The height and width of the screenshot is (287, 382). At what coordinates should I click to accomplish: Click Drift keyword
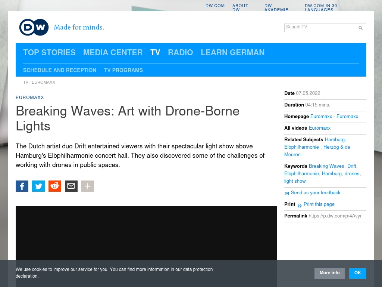(351, 166)
